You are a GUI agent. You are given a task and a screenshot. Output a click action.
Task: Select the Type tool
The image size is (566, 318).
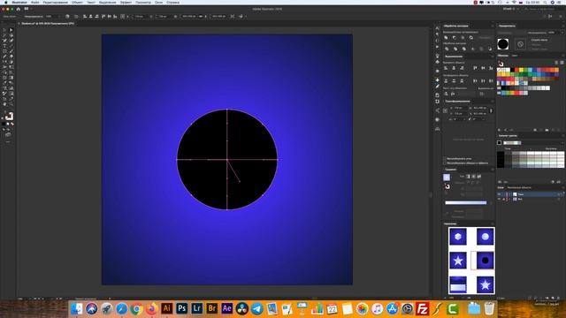point(4,45)
